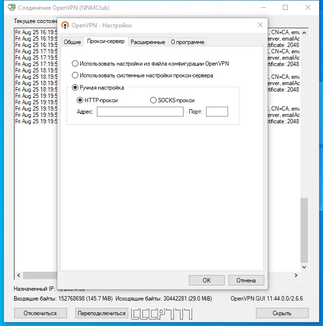Click the OpenVPN keyhole icon in settings title
The height and width of the screenshot is (326, 323).
(65, 25)
